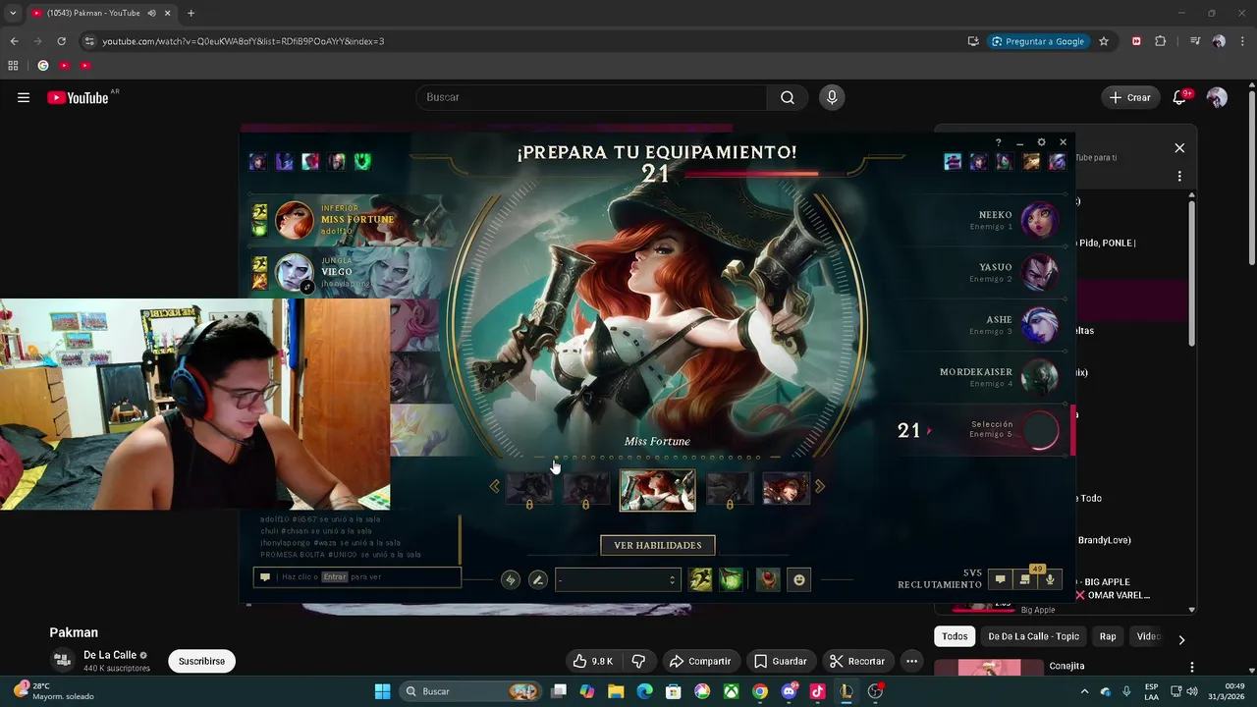Open the Chrome tab search dropdown arrow
This screenshot has height=707, width=1257.
(13, 13)
